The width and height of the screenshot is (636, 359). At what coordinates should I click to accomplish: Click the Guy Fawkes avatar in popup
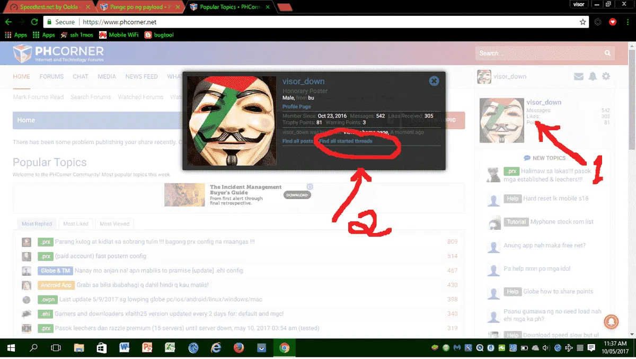coord(232,121)
